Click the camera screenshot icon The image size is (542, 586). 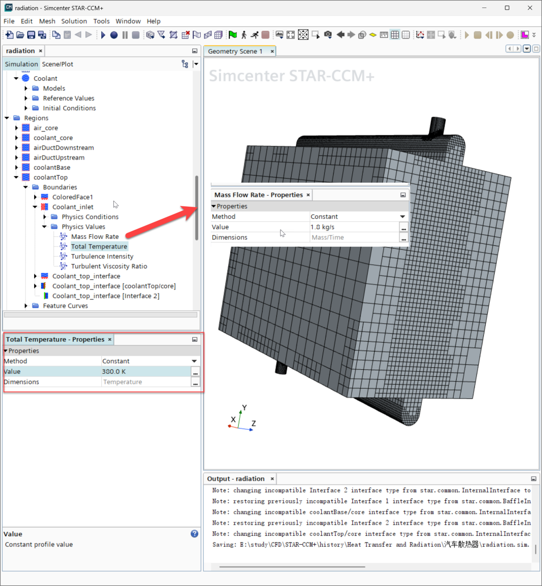pyautogui.click(x=328, y=35)
